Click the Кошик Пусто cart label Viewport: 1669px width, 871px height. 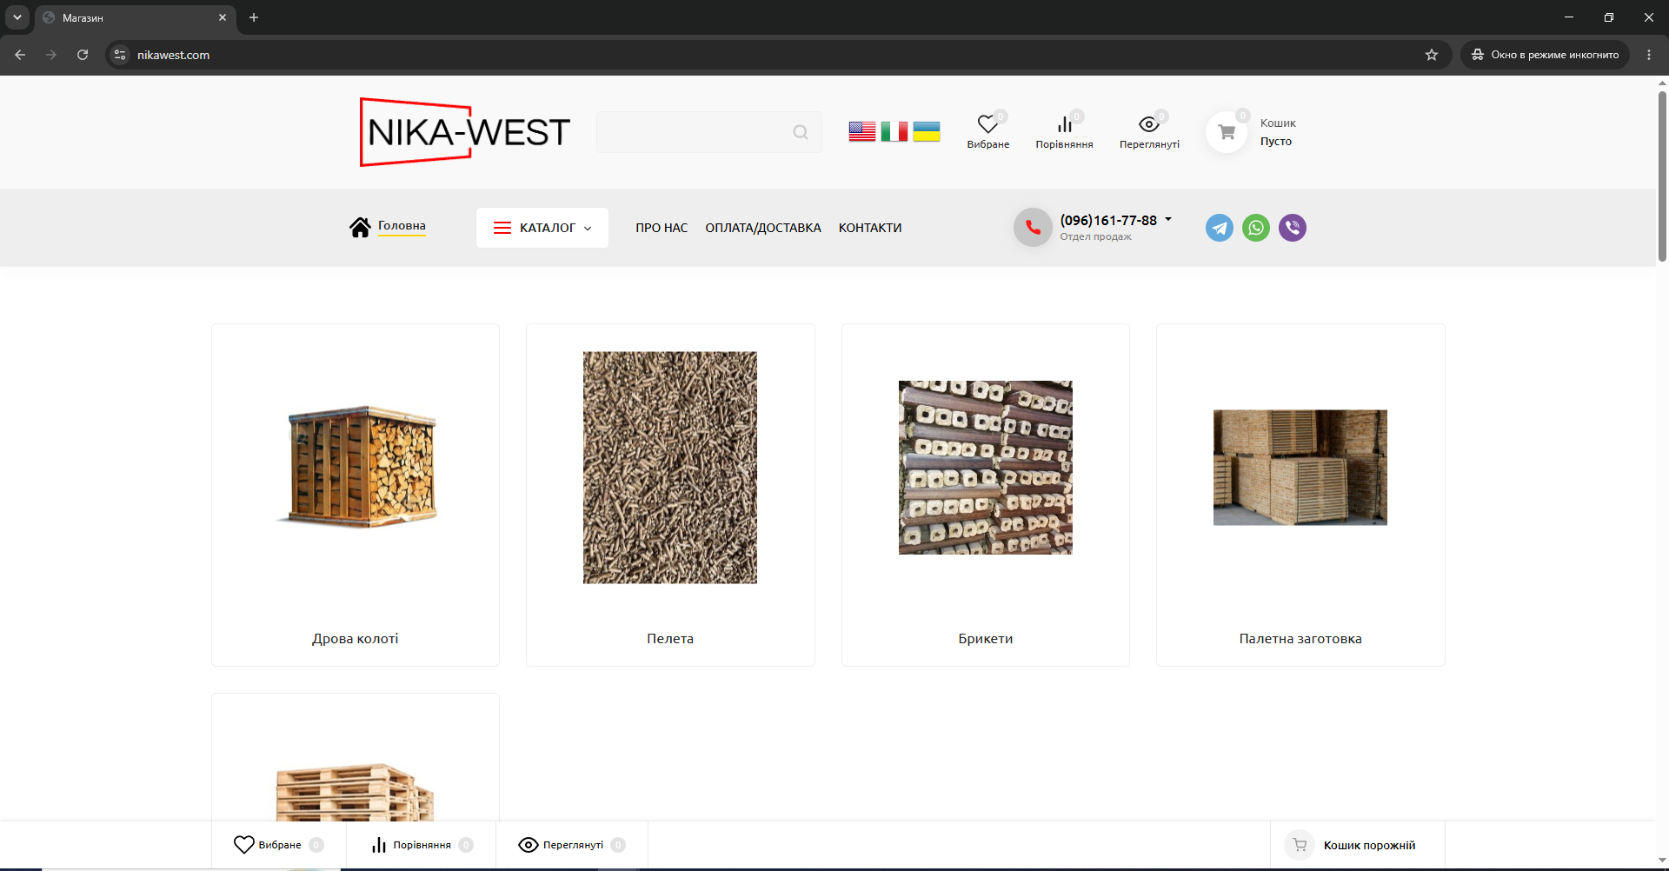point(1278,132)
